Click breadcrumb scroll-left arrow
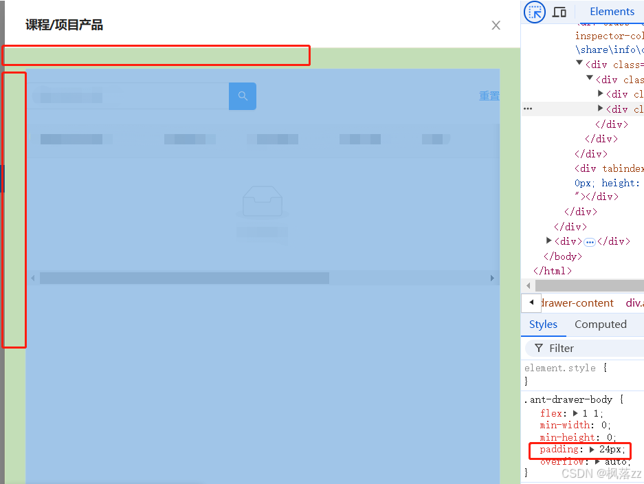This screenshot has width=644, height=484. (x=531, y=302)
